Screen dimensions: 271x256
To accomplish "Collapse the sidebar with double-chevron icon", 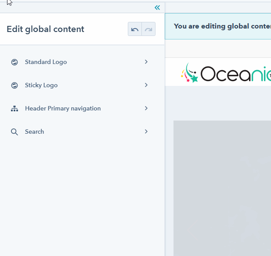I will 157,7.
